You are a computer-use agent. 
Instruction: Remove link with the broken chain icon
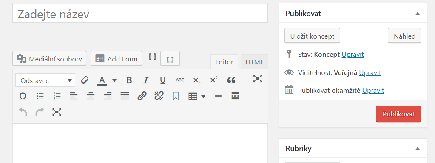[159, 96]
